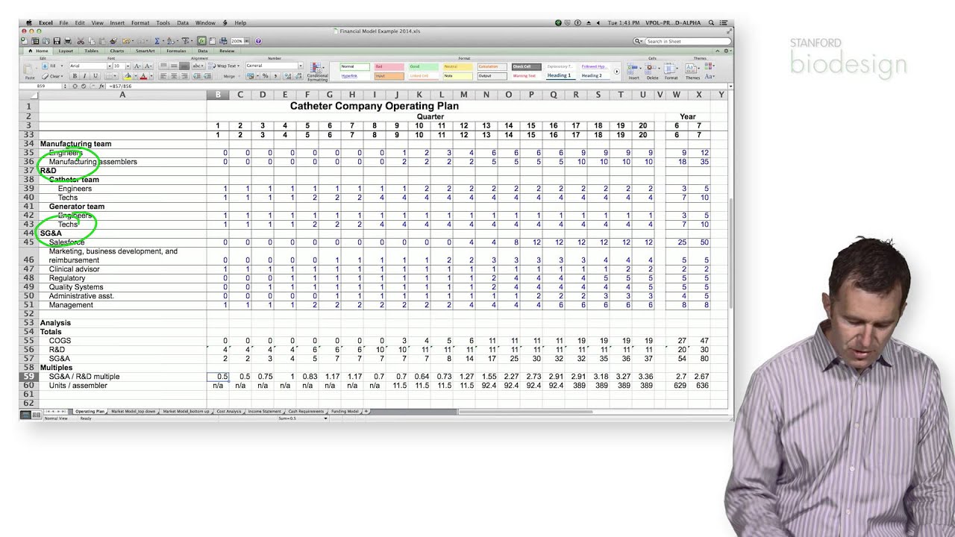Open the Cost Analysis sheet tab
The image size is (955, 537).
pyautogui.click(x=229, y=411)
